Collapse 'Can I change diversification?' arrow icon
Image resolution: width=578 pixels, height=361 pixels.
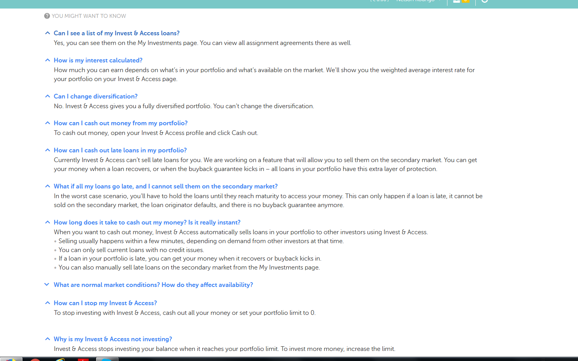(47, 96)
